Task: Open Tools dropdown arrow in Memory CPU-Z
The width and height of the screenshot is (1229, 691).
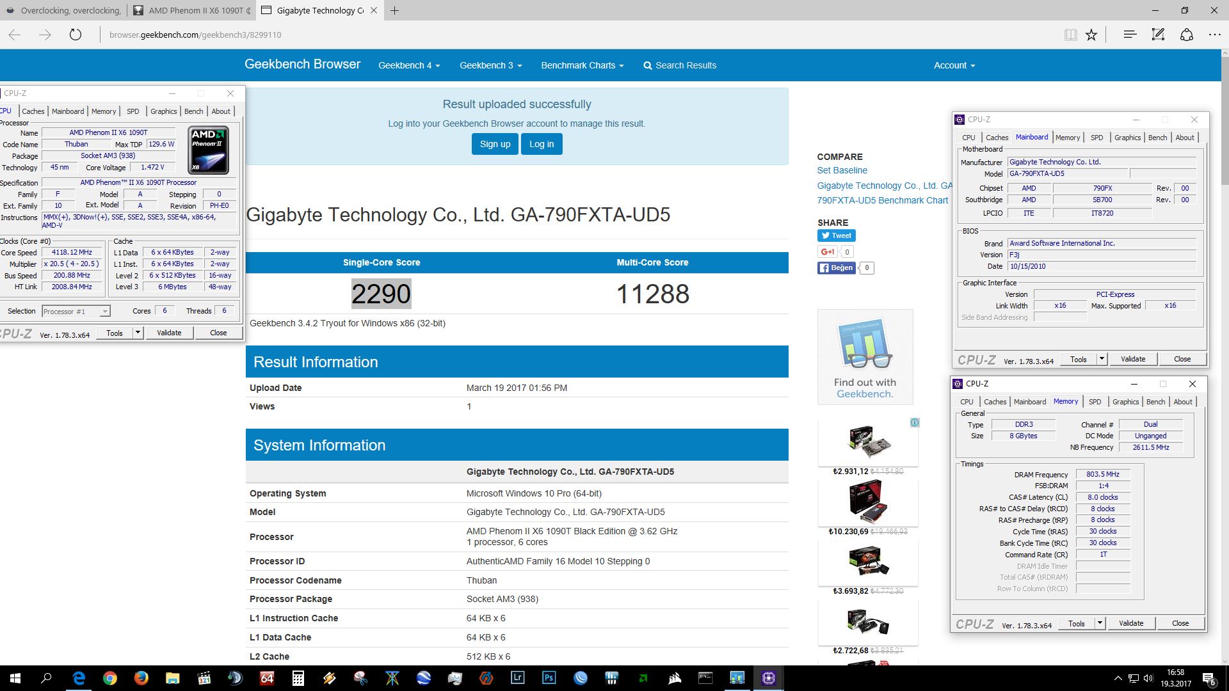Action: click(1100, 623)
